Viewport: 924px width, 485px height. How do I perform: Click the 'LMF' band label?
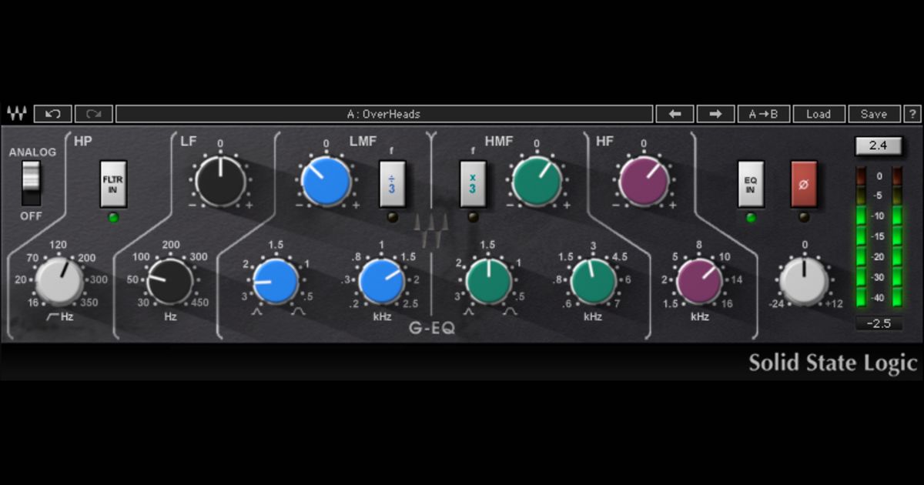pyautogui.click(x=362, y=142)
